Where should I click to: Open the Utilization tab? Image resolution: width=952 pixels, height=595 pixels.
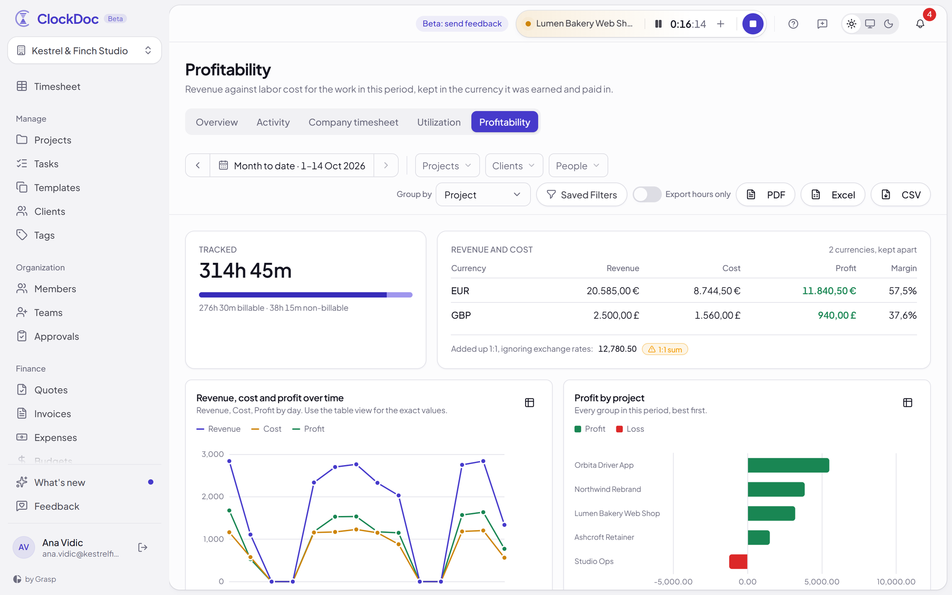[x=439, y=122]
